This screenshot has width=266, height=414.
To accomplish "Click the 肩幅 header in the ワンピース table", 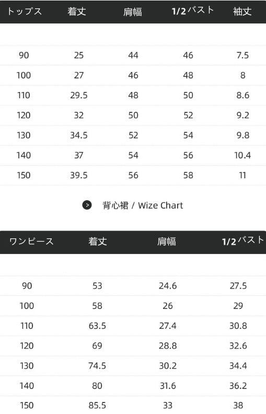I will [x=167, y=241].
